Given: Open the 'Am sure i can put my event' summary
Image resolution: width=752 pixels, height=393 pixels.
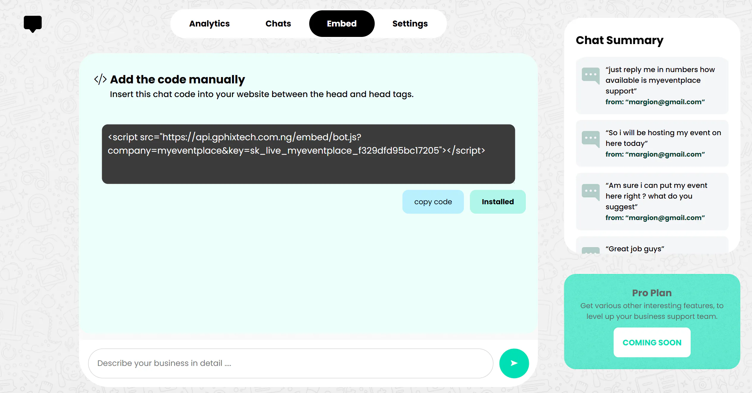Looking at the screenshot, I should click(652, 201).
